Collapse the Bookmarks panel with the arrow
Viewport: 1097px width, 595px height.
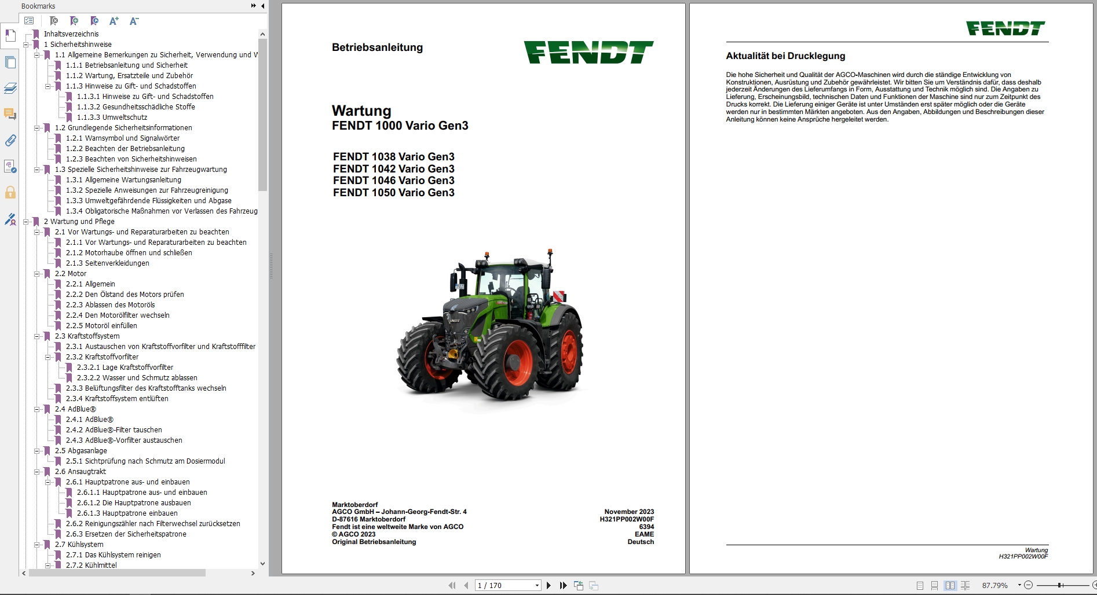click(x=263, y=6)
